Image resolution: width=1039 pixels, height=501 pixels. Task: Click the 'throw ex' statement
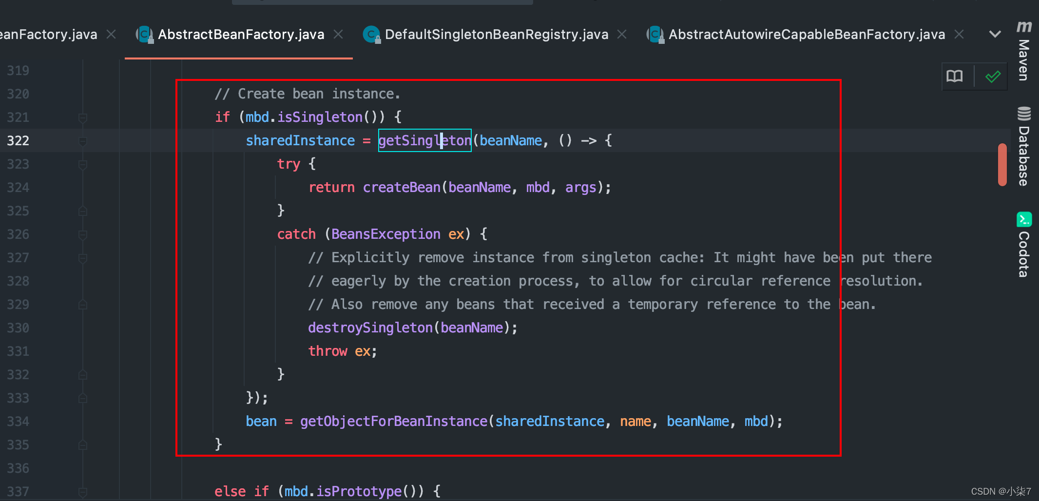coord(343,351)
